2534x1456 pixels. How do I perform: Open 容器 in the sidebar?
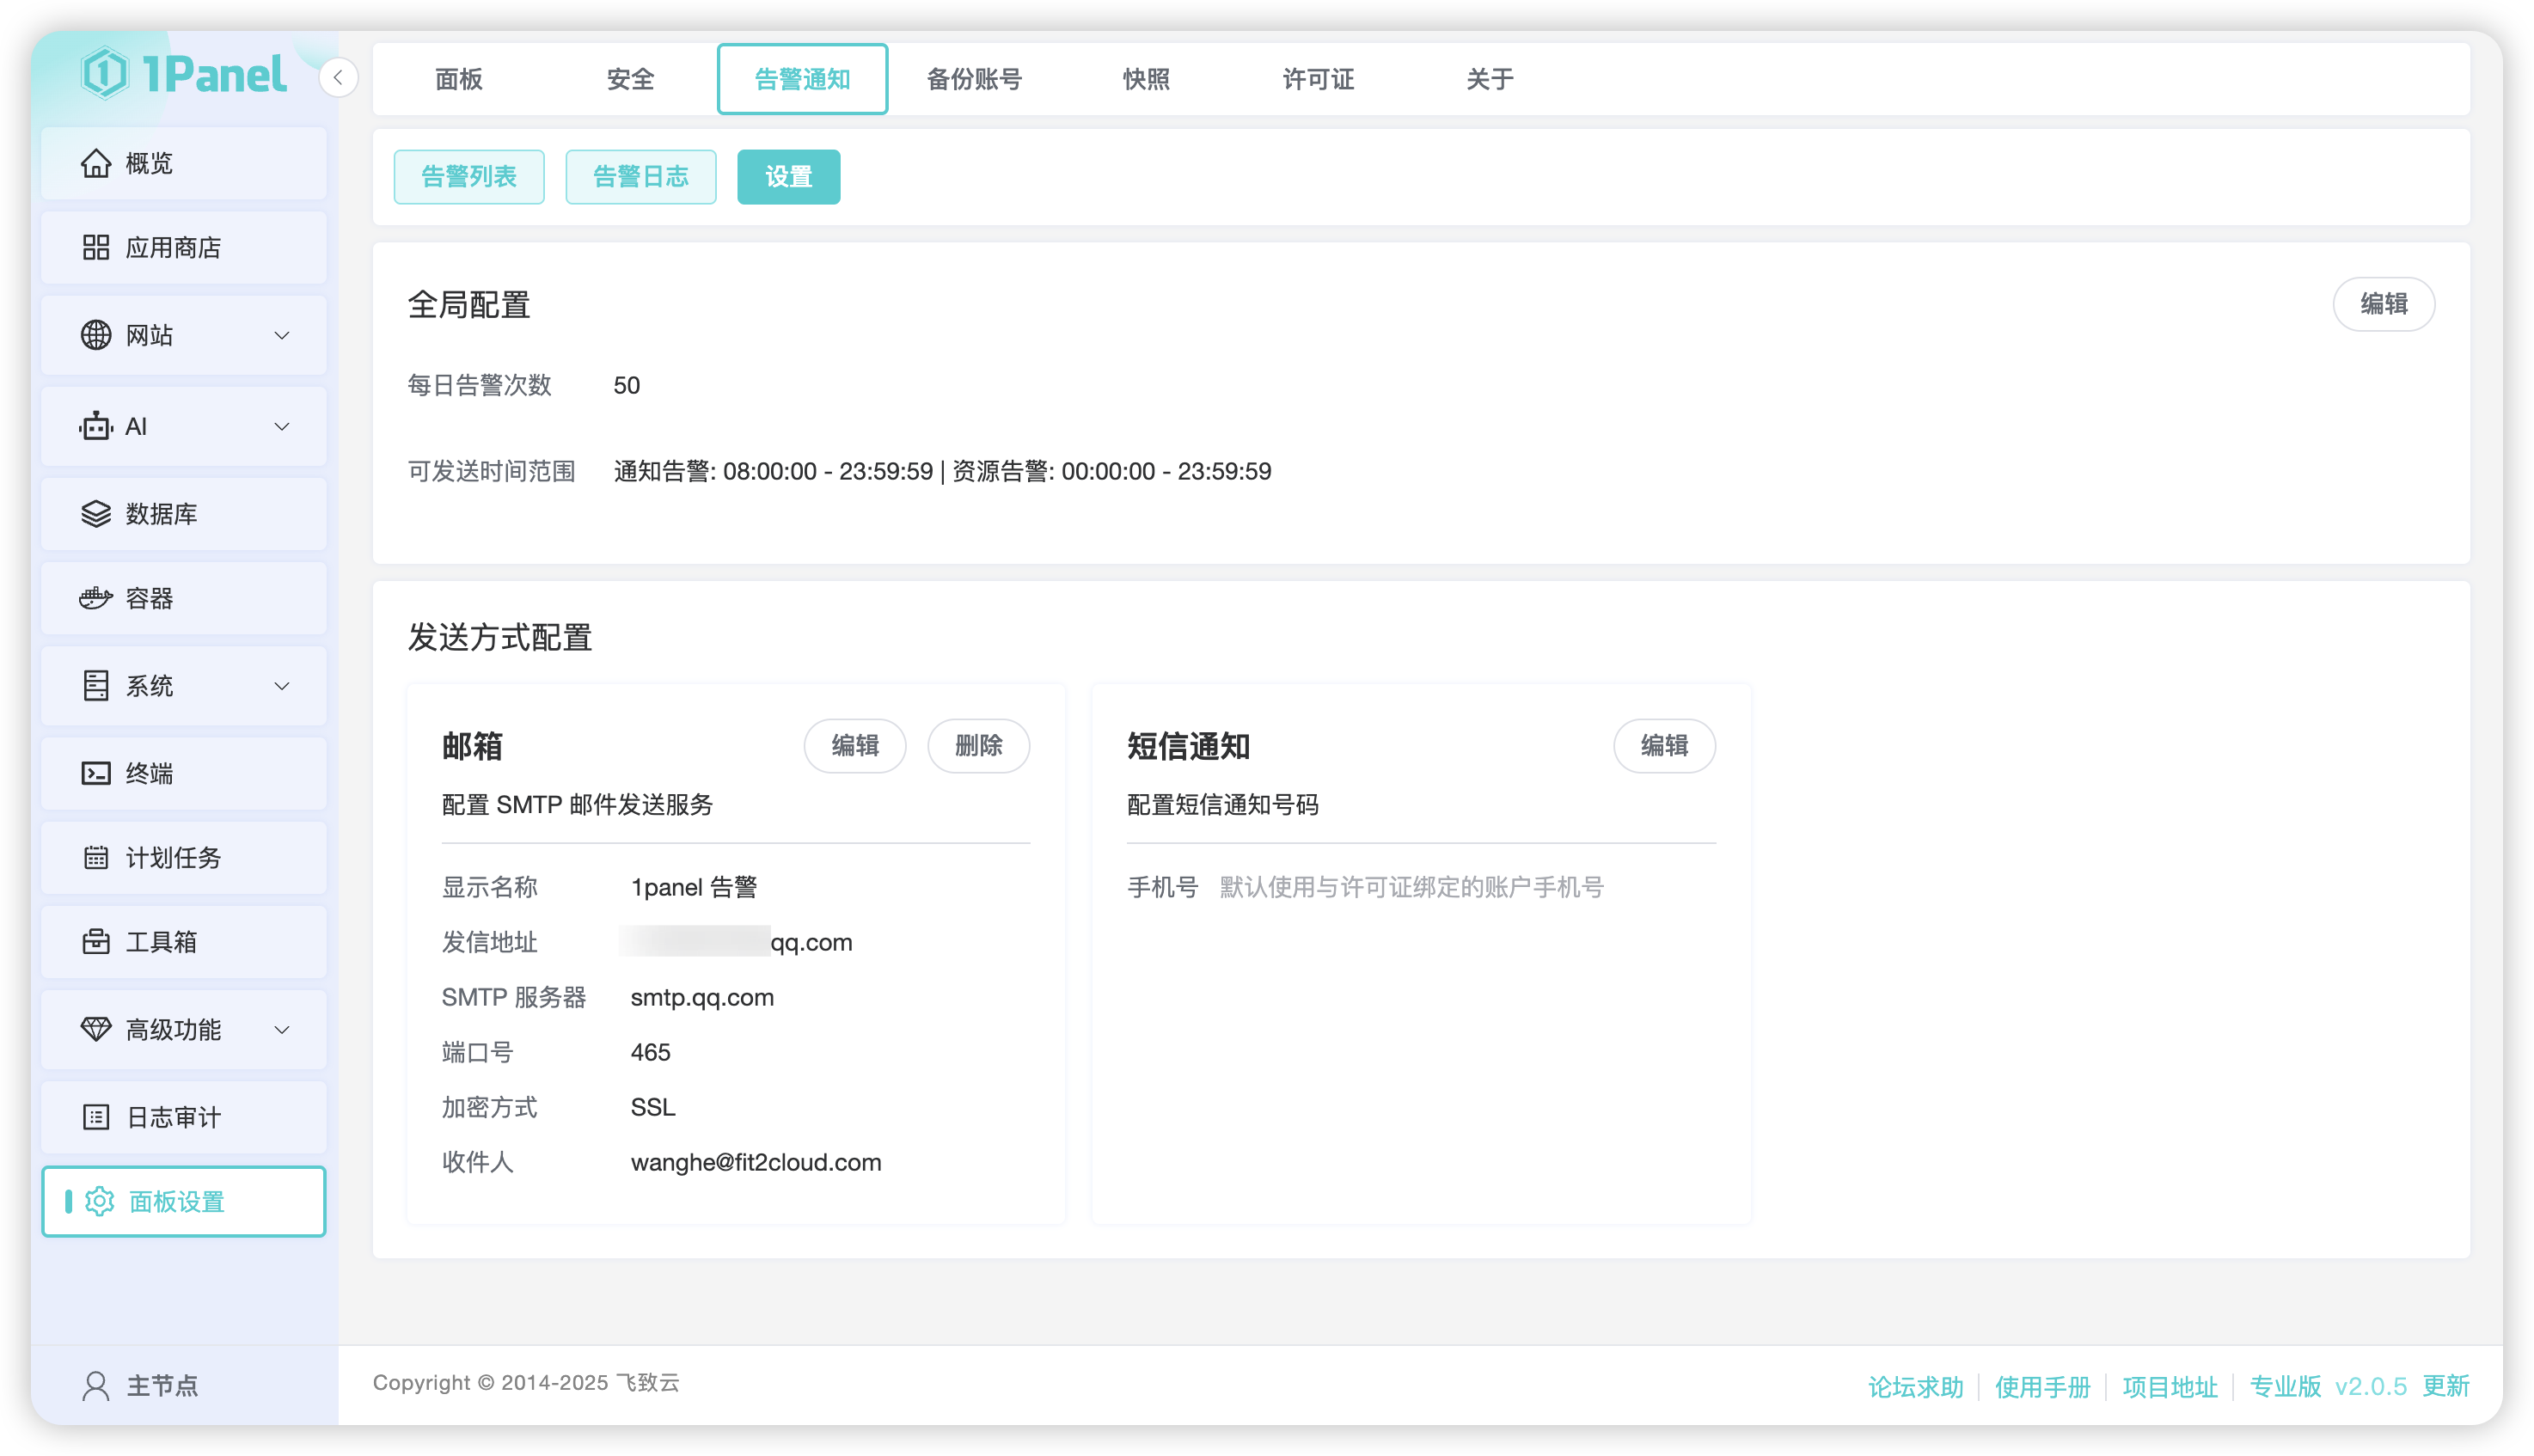(184, 598)
